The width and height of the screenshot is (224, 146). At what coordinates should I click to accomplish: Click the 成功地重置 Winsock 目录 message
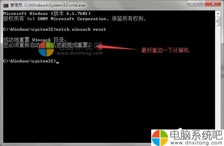pyautogui.click(x=35, y=40)
